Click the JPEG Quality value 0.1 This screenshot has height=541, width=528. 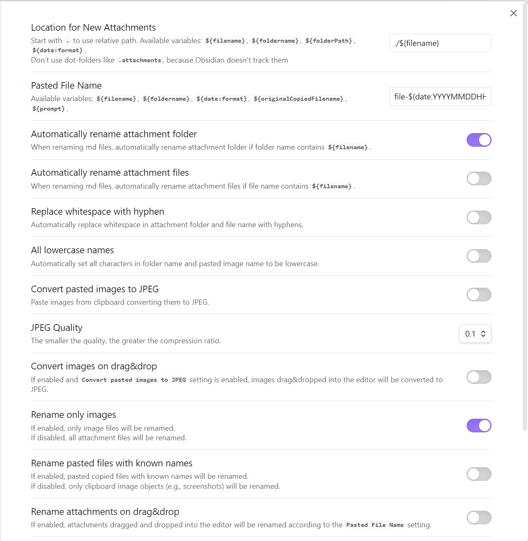pos(470,334)
